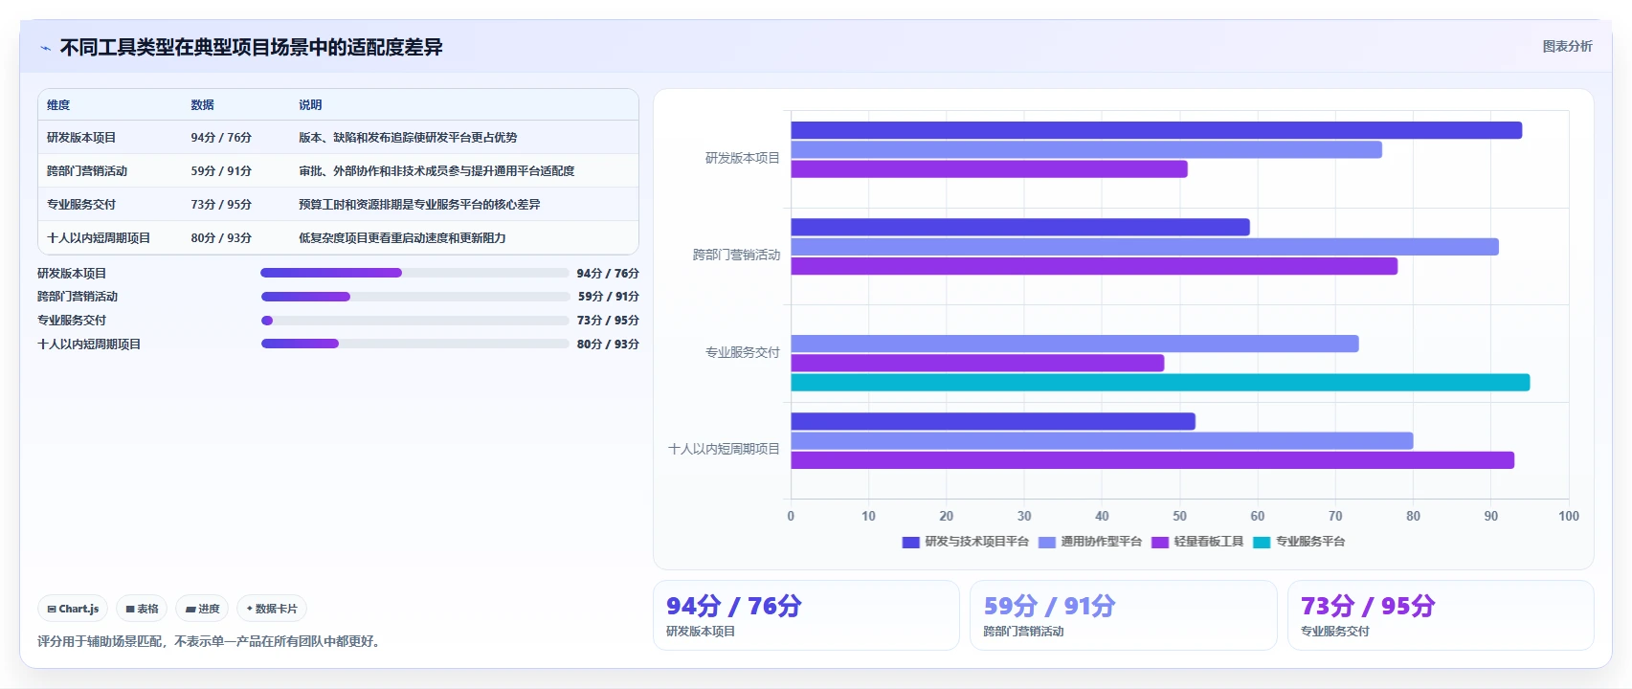Click the 专业服务交付 progress bar

(414, 321)
